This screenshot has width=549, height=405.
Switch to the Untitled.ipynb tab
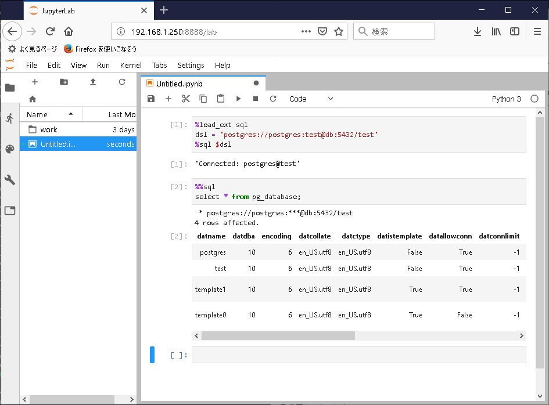180,83
